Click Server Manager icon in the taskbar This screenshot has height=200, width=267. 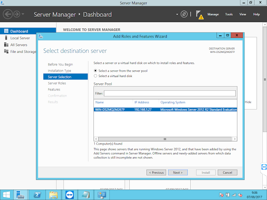click(20, 195)
